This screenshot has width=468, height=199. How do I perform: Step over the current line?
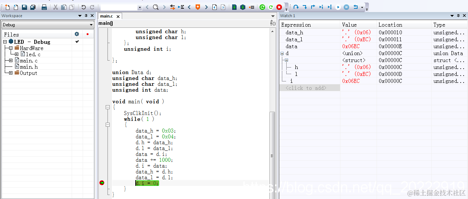click(x=296, y=7)
